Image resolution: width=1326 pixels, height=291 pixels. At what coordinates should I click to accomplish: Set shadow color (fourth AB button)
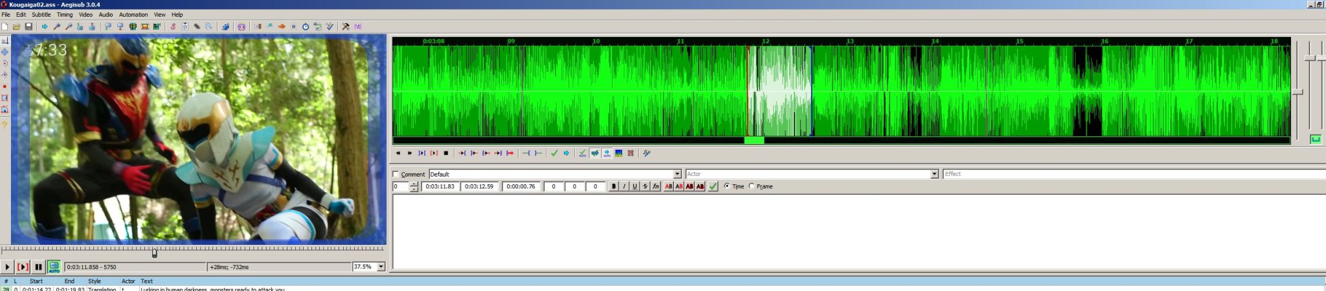click(700, 186)
